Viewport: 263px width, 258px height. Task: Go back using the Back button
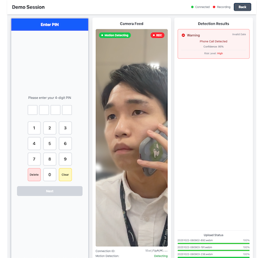tap(242, 7)
